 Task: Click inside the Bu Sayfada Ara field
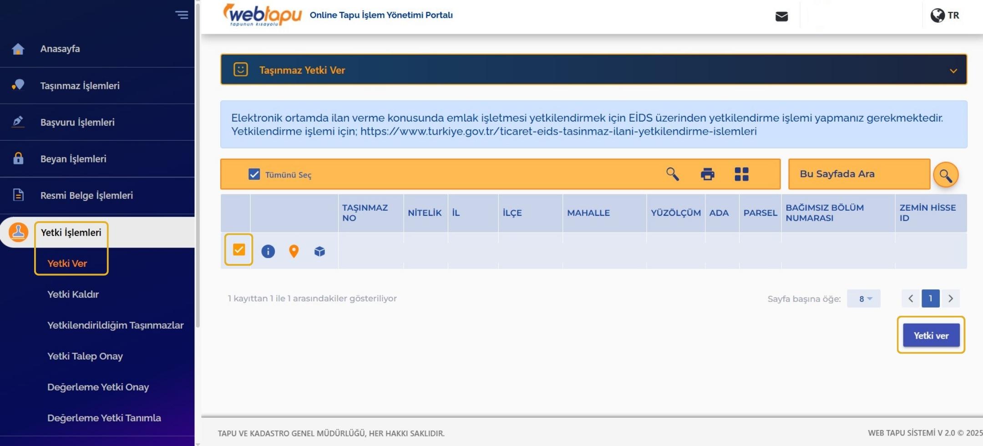pyautogui.click(x=859, y=174)
